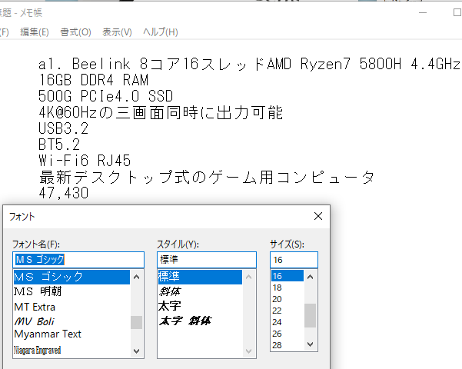
Task: Click the サイズ input field showing 16
Action: [x=294, y=260]
